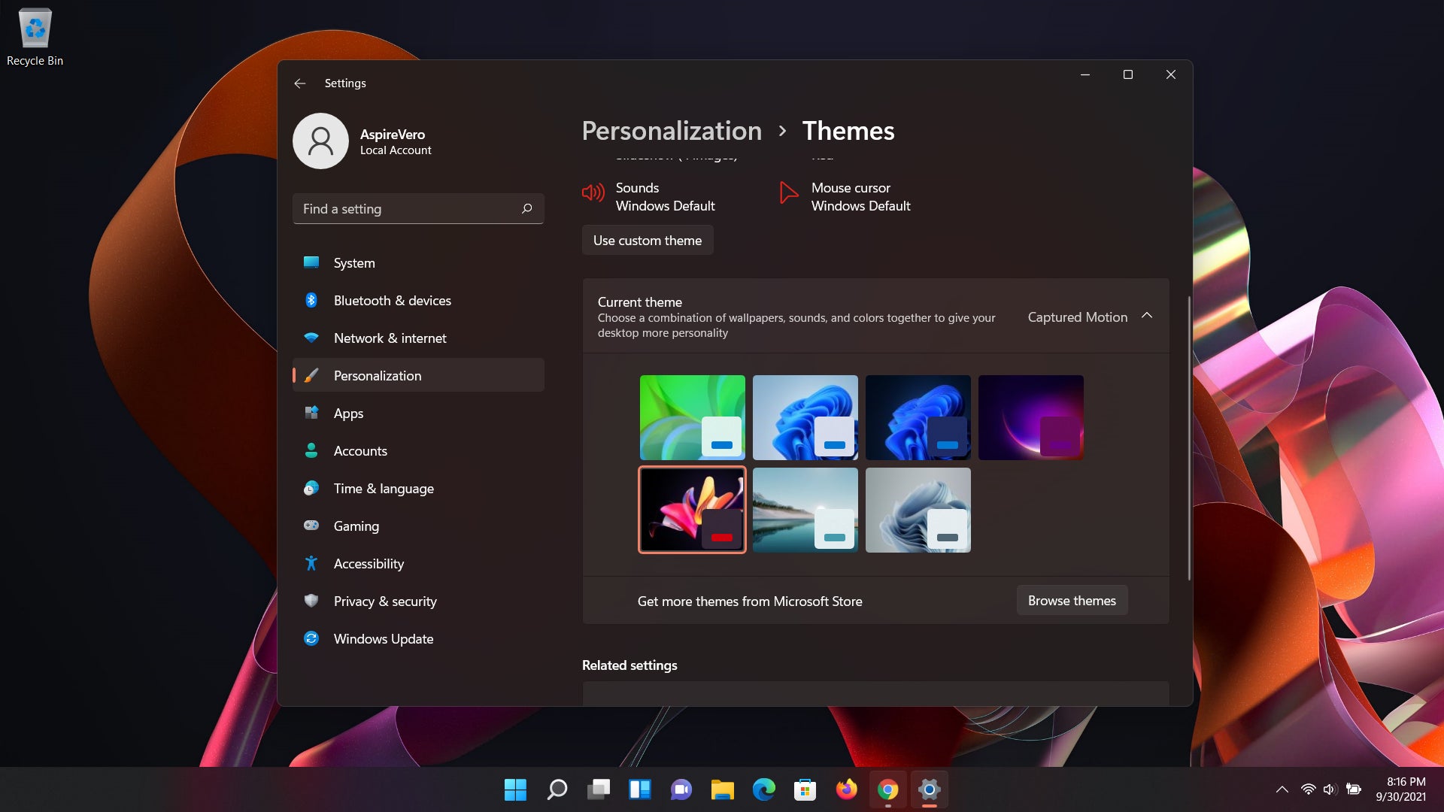Image resolution: width=1444 pixels, height=812 pixels.
Task: Open Accounts settings page
Action: [418, 450]
